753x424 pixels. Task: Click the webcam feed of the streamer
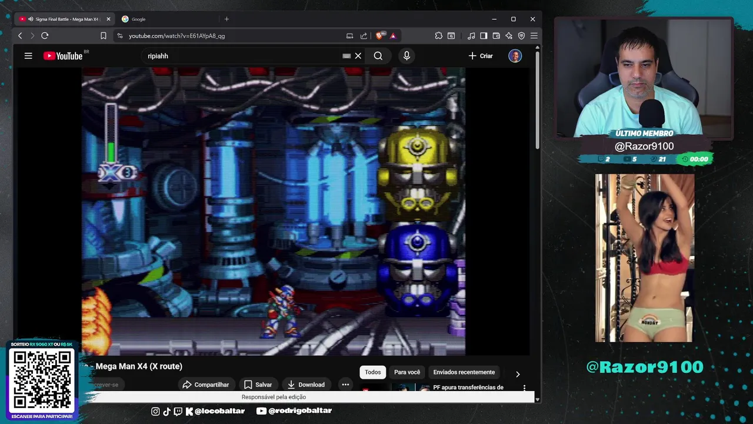tap(643, 78)
